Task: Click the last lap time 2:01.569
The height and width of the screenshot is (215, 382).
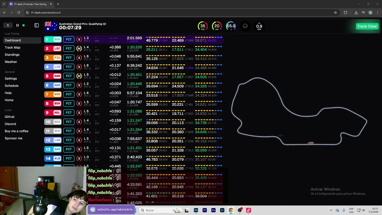Action: coord(134,38)
